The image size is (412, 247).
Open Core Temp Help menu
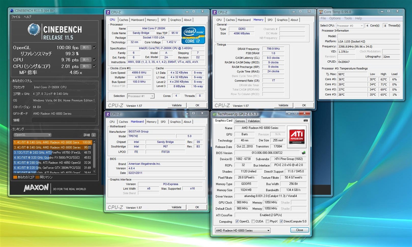pyautogui.click(x=358, y=18)
